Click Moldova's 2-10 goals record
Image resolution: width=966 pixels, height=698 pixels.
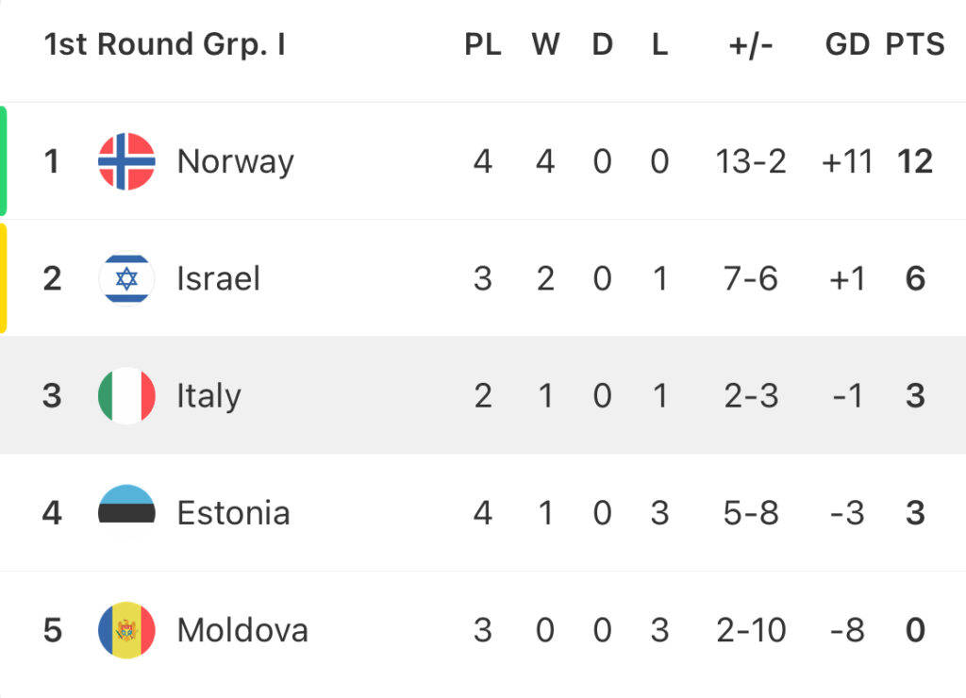click(x=751, y=629)
